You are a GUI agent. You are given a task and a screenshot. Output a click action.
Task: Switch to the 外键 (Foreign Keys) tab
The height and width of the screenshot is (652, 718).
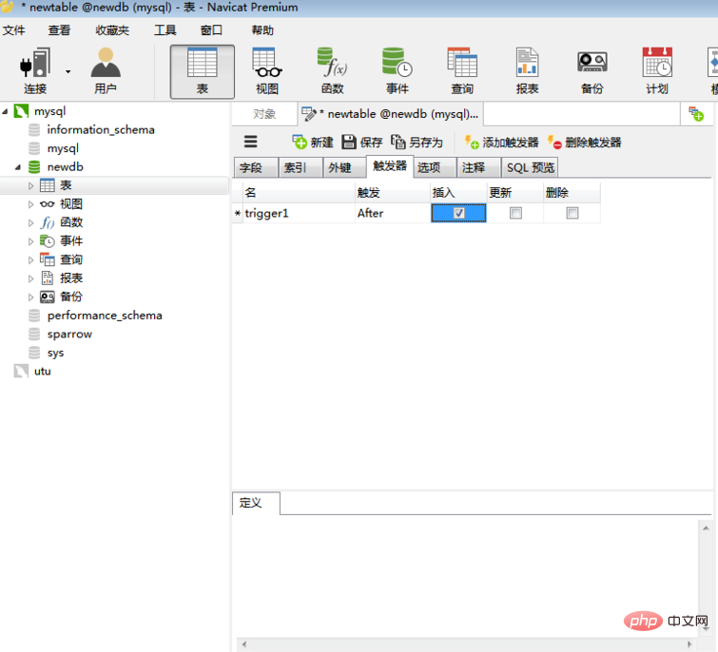coord(345,167)
